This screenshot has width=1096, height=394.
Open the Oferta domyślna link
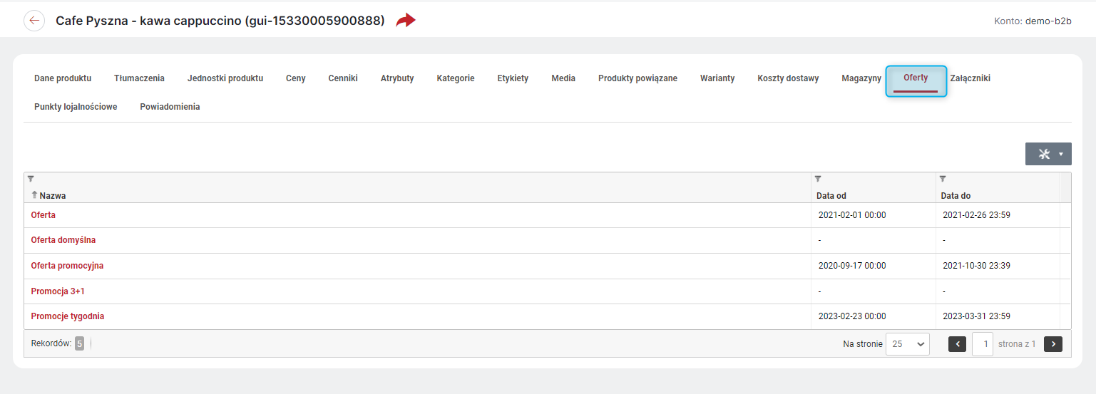[63, 240]
